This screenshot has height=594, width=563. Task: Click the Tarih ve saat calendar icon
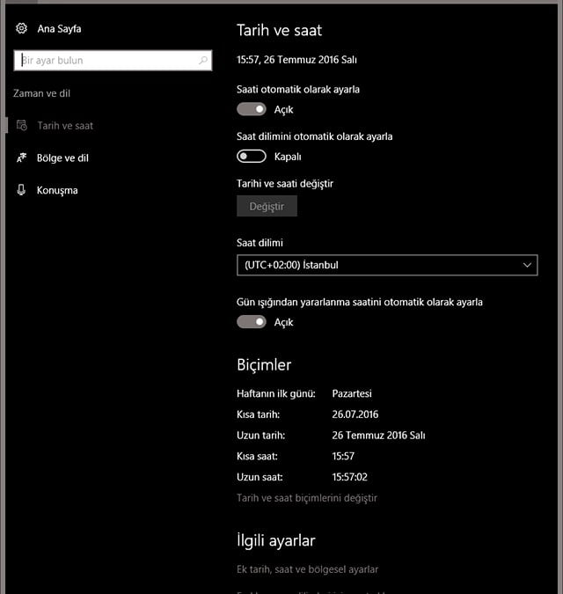(21, 126)
